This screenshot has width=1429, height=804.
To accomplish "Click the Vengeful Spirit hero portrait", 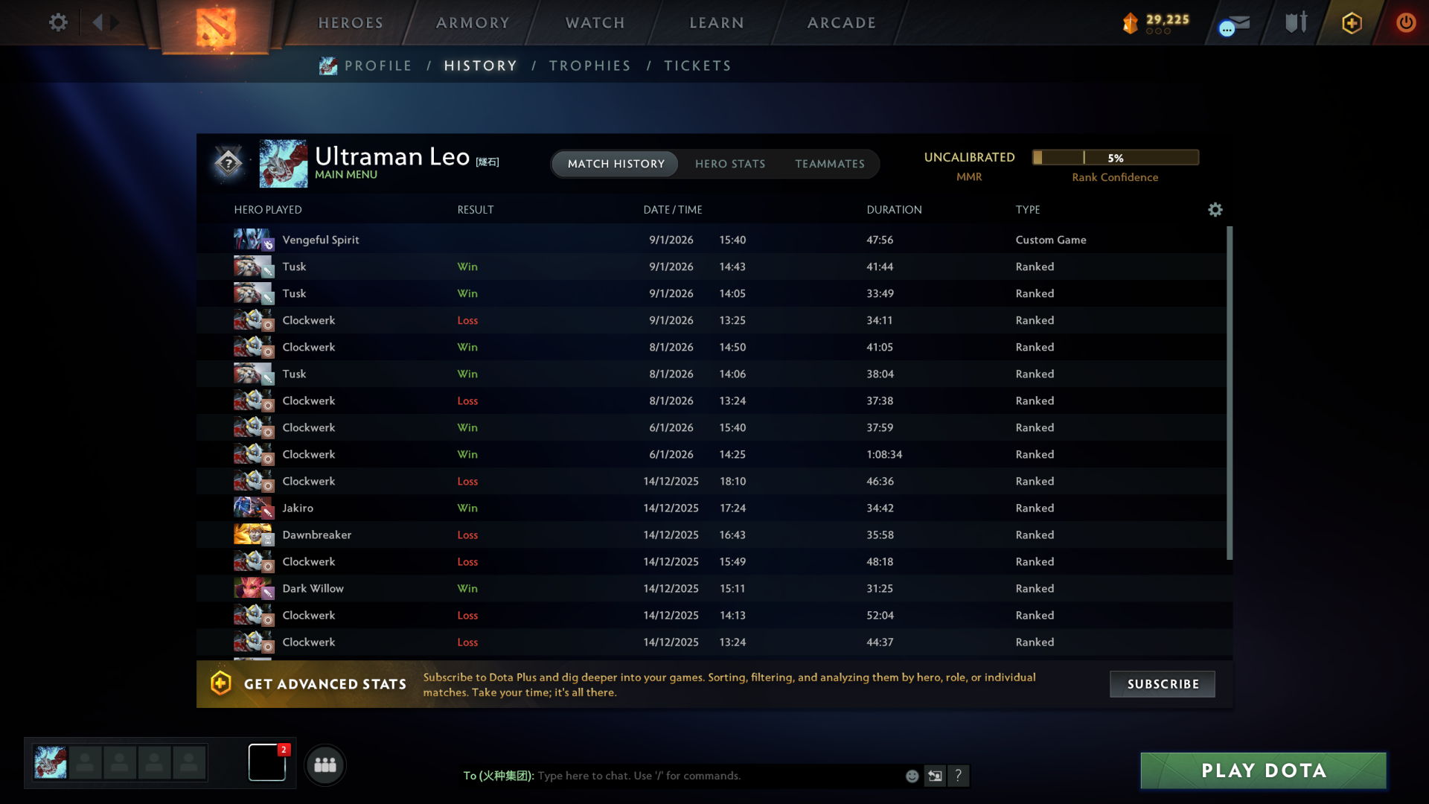I will click(x=252, y=239).
